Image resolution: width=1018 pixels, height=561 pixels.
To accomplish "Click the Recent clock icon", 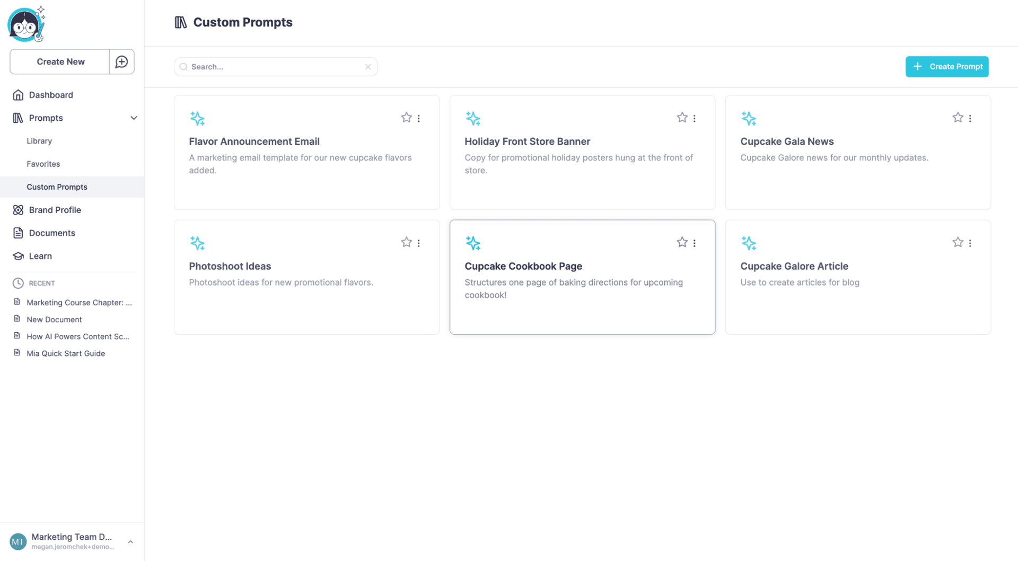I will tap(17, 283).
